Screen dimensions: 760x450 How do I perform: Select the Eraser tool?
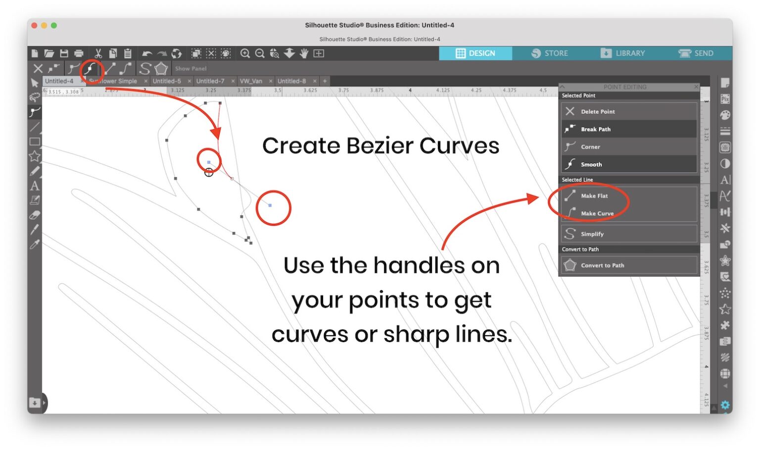pos(35,215)
